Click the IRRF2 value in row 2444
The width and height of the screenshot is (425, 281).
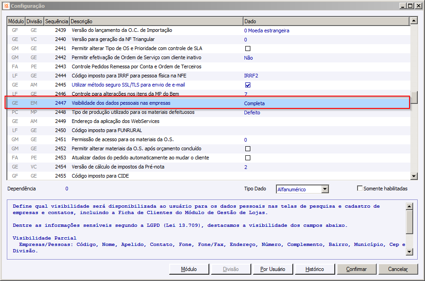pos(251,76)
